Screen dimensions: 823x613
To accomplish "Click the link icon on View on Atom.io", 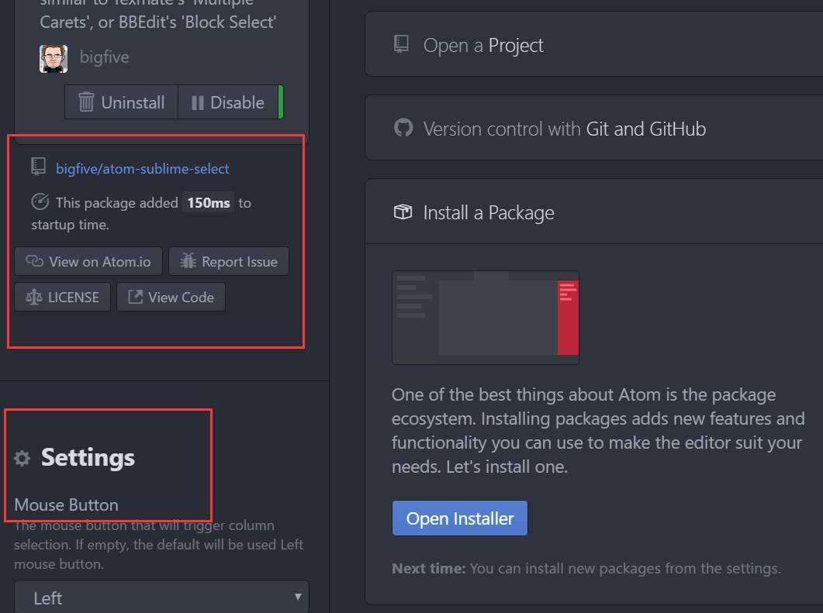I will tap(35, 260).
